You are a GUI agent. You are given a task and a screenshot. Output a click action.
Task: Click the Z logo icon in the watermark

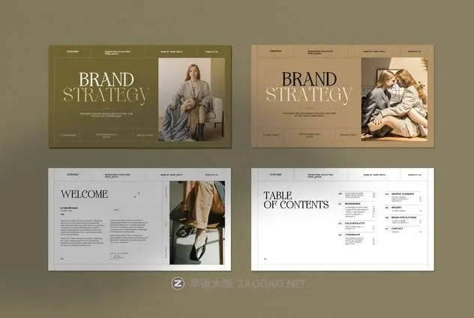point(178,283)
